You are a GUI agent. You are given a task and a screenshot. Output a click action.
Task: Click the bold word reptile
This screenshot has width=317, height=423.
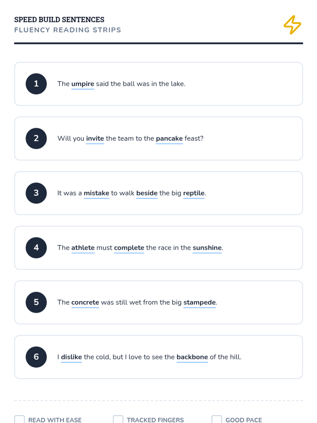194,194
